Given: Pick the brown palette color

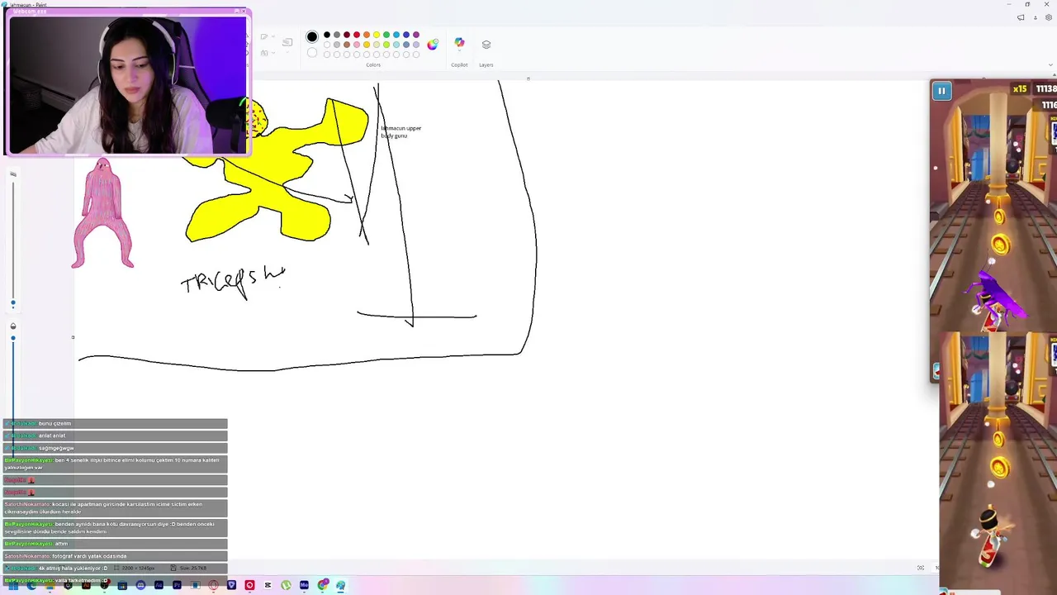Looking at the screenshot, I should point(347,45).
